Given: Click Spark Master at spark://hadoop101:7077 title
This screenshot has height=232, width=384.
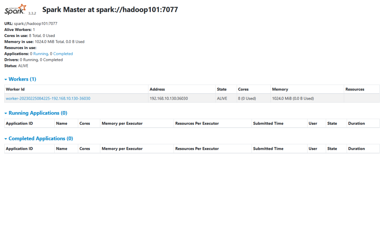Looking at the screenshot, I should point(110,10).
